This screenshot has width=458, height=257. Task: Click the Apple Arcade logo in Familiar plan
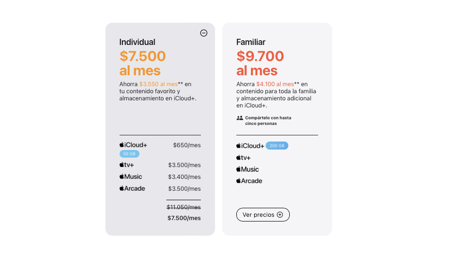[249, 181]
